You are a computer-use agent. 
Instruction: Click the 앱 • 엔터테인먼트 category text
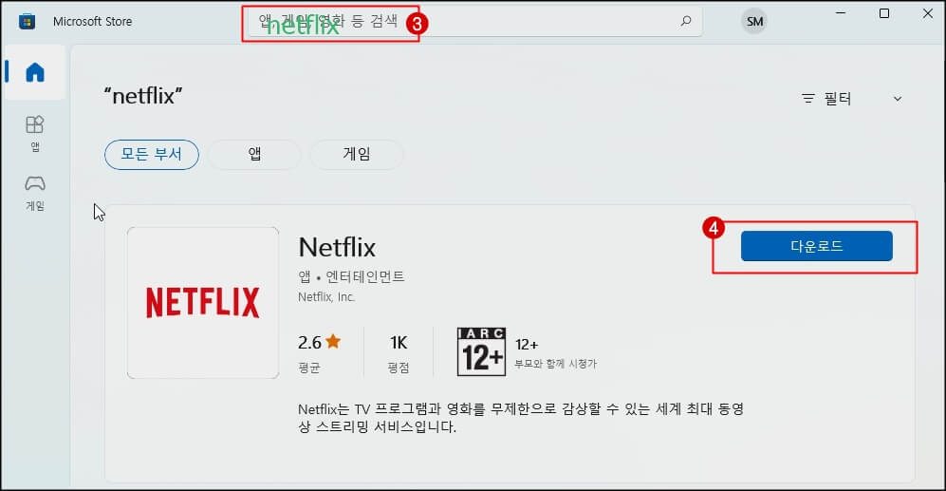(351, 276)
